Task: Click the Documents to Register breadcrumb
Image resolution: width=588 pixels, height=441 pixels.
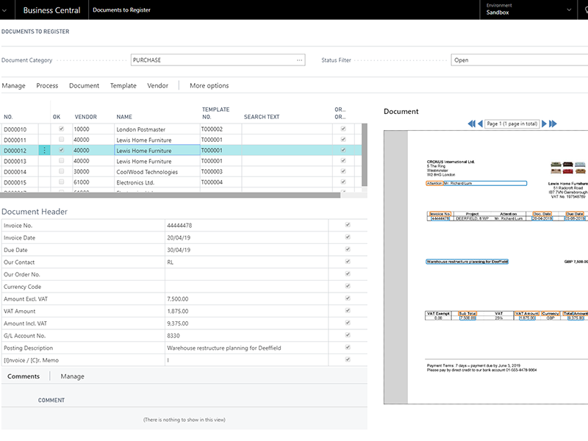Action: 121,10
